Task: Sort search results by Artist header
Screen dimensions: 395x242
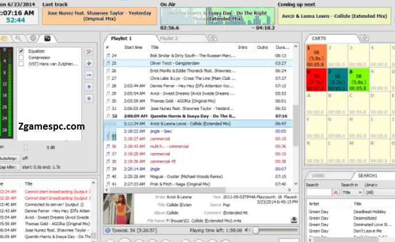Action: point(314,204)
